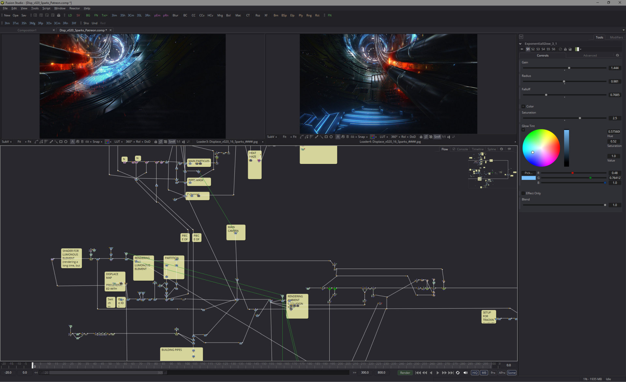Click the green Render button

click(x=405, y=373)
